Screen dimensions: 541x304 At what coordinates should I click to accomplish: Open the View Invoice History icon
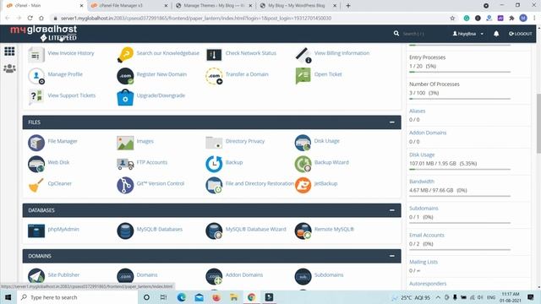(x=36, y=54)
